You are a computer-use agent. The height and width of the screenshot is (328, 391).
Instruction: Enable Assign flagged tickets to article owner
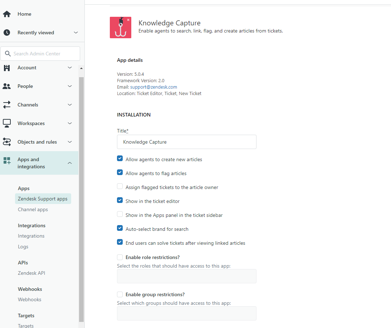[x=120, y=187]
